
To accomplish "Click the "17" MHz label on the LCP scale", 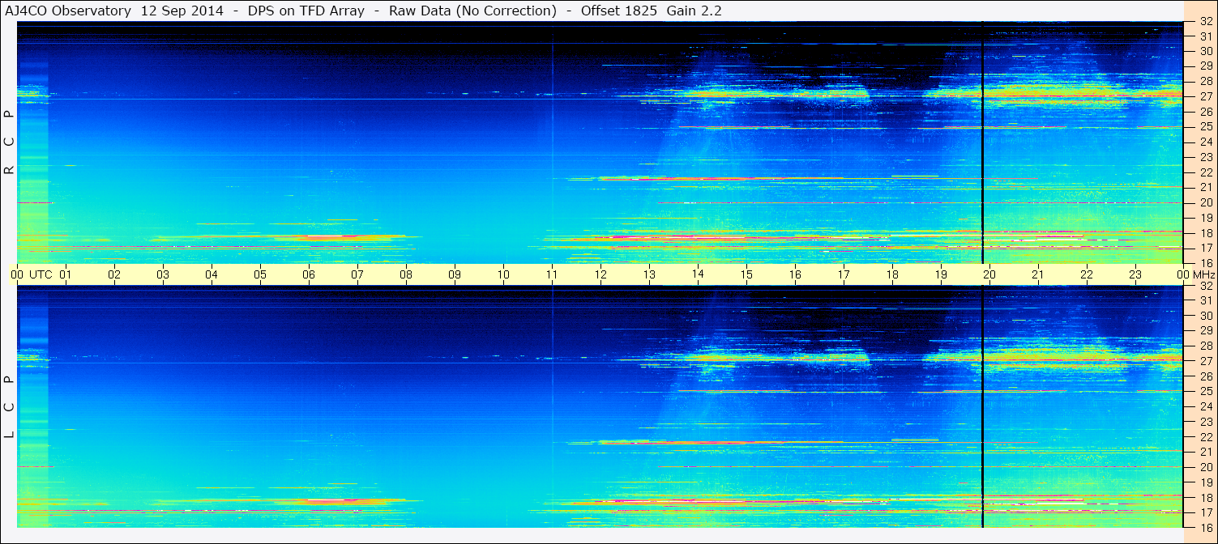I will coord(1206,512).
